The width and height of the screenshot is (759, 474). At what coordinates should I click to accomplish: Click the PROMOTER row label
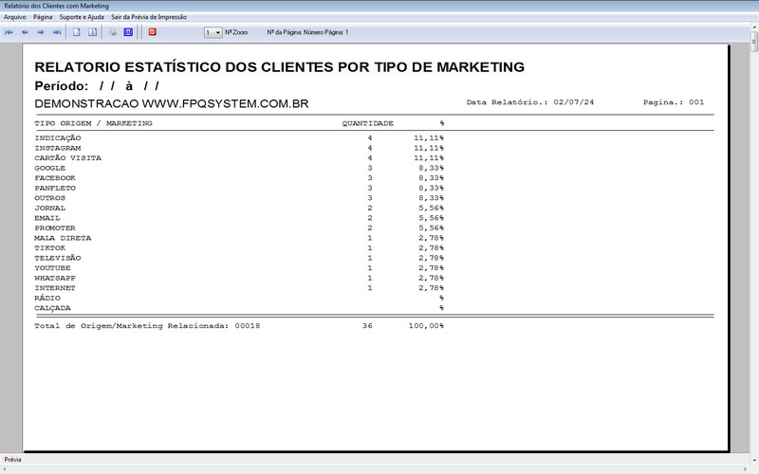pyautogui.click(x=55, y=228)
